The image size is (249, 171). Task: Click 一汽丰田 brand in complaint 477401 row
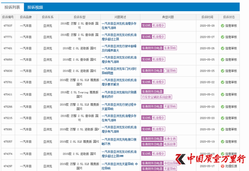coord(26,48)
